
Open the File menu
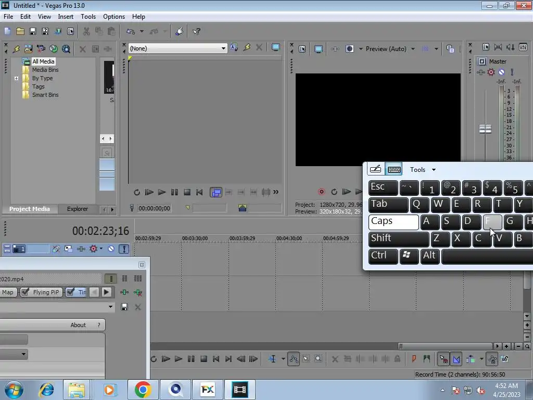click(x=8, y=16)
